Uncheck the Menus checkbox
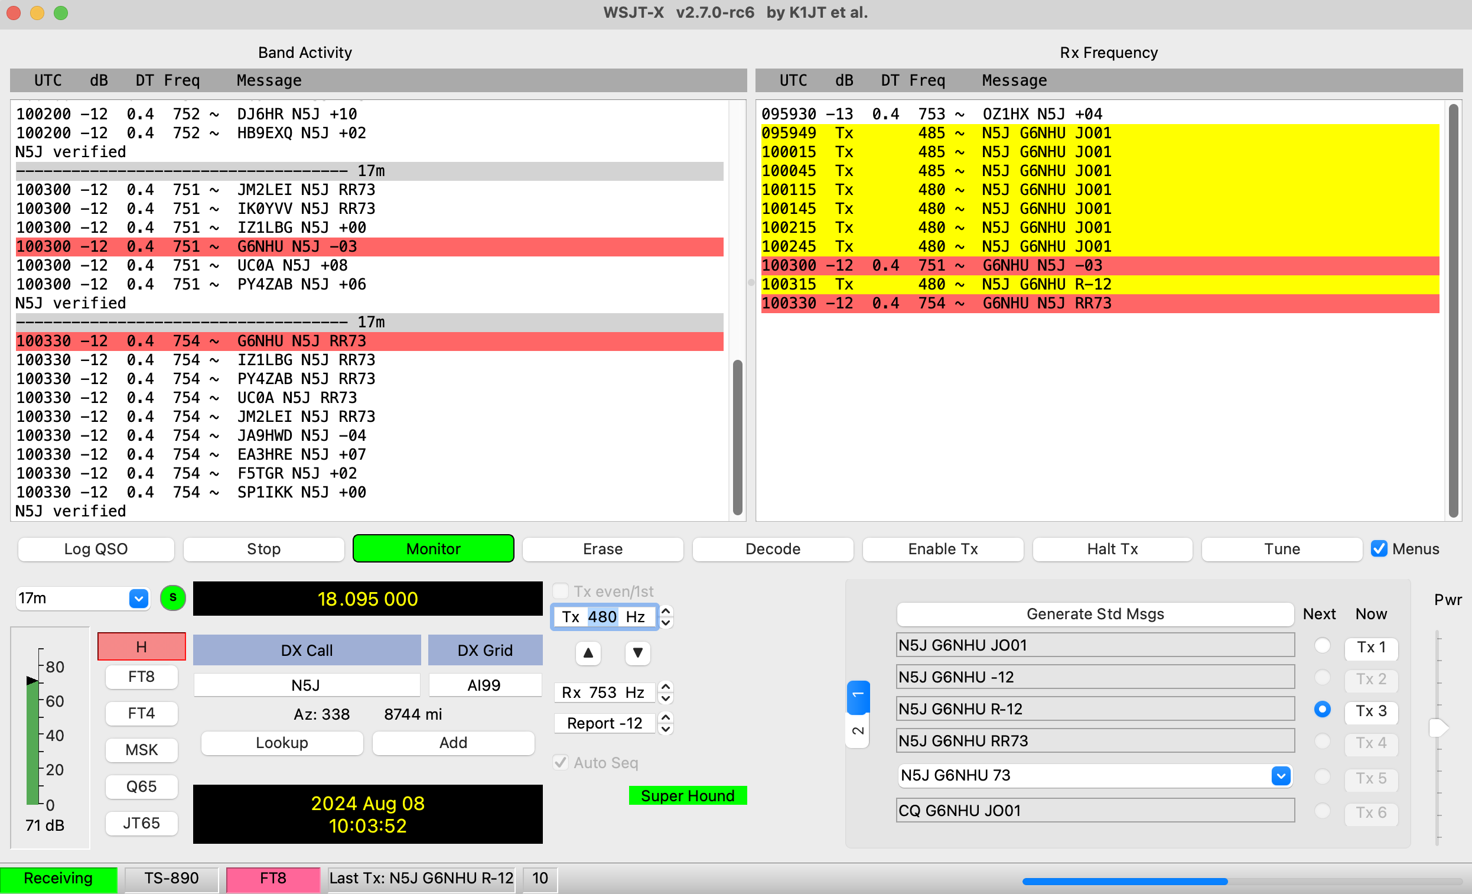This screenshot has width=1472, height=894. (x=1379, y=548)
